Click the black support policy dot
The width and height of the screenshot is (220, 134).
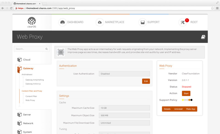(191, 100)
